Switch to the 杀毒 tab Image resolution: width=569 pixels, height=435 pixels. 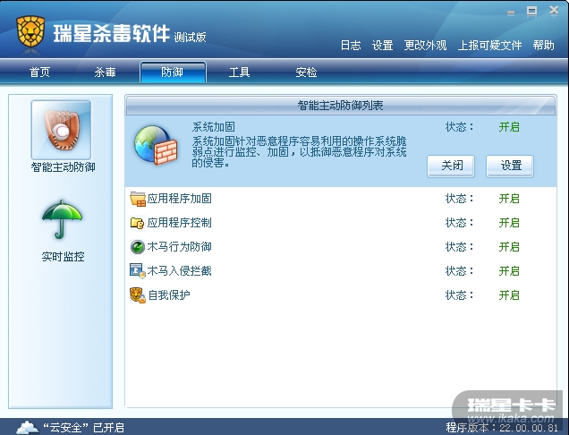[106, 72]
